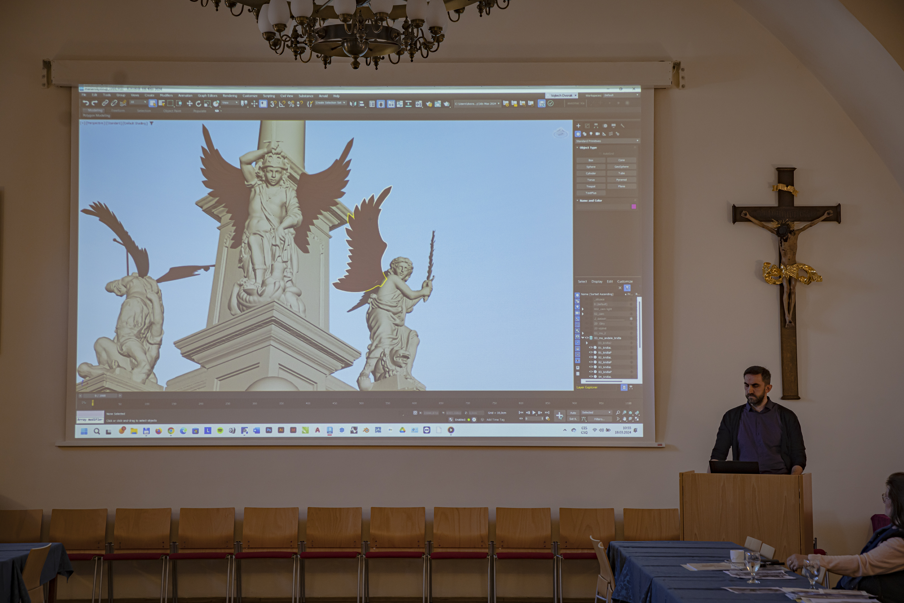Create a Sphere primitive

[591, 167]
